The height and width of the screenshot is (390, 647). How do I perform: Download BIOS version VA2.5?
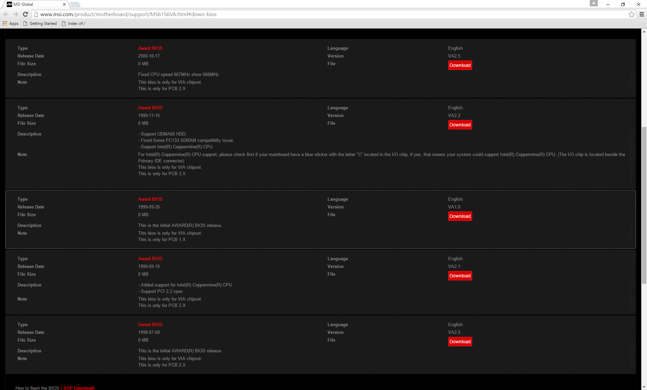(x=460, y=65)
